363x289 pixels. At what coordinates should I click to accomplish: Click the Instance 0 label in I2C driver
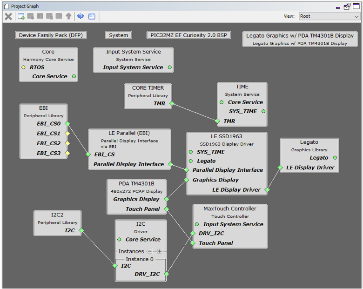[140, 259]
